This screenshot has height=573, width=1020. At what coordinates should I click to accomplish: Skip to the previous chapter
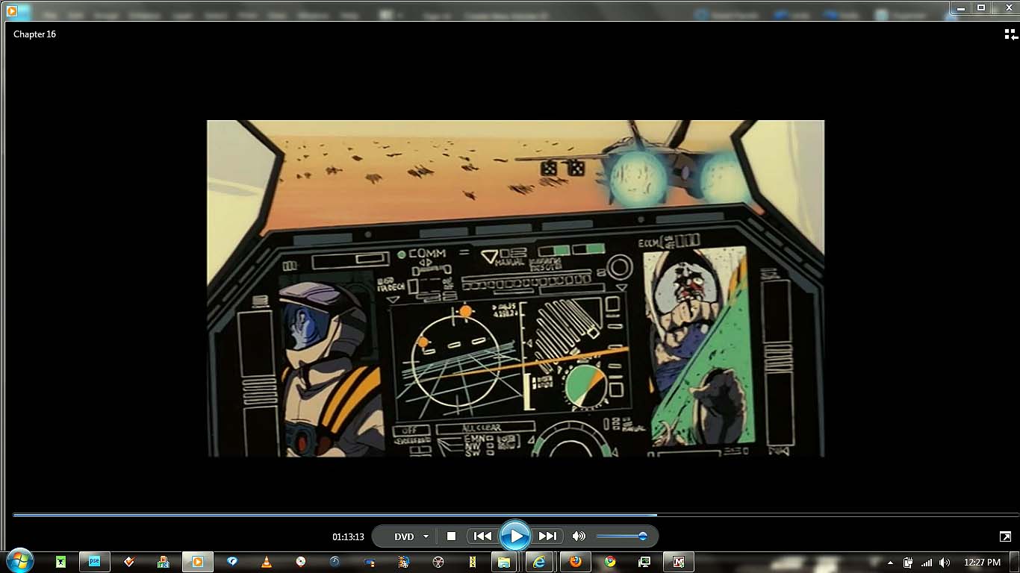[x=482, y=536]
